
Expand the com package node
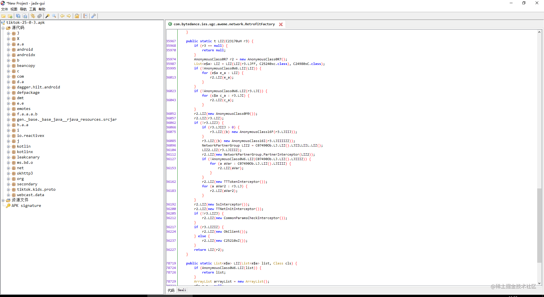click(8, 77)
